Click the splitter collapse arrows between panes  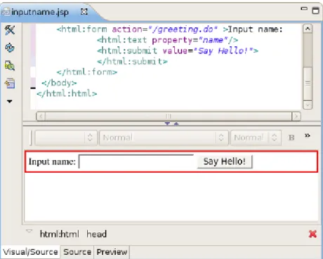172,124
